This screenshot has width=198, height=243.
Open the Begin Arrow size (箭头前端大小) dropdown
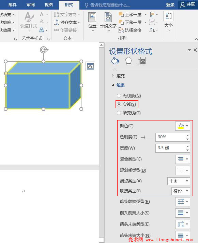pos(183,213)
